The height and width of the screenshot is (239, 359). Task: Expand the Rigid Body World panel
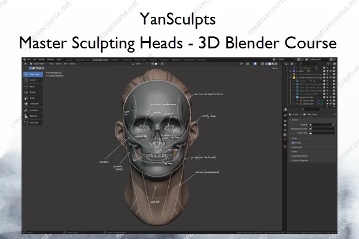tap(312, 156)
